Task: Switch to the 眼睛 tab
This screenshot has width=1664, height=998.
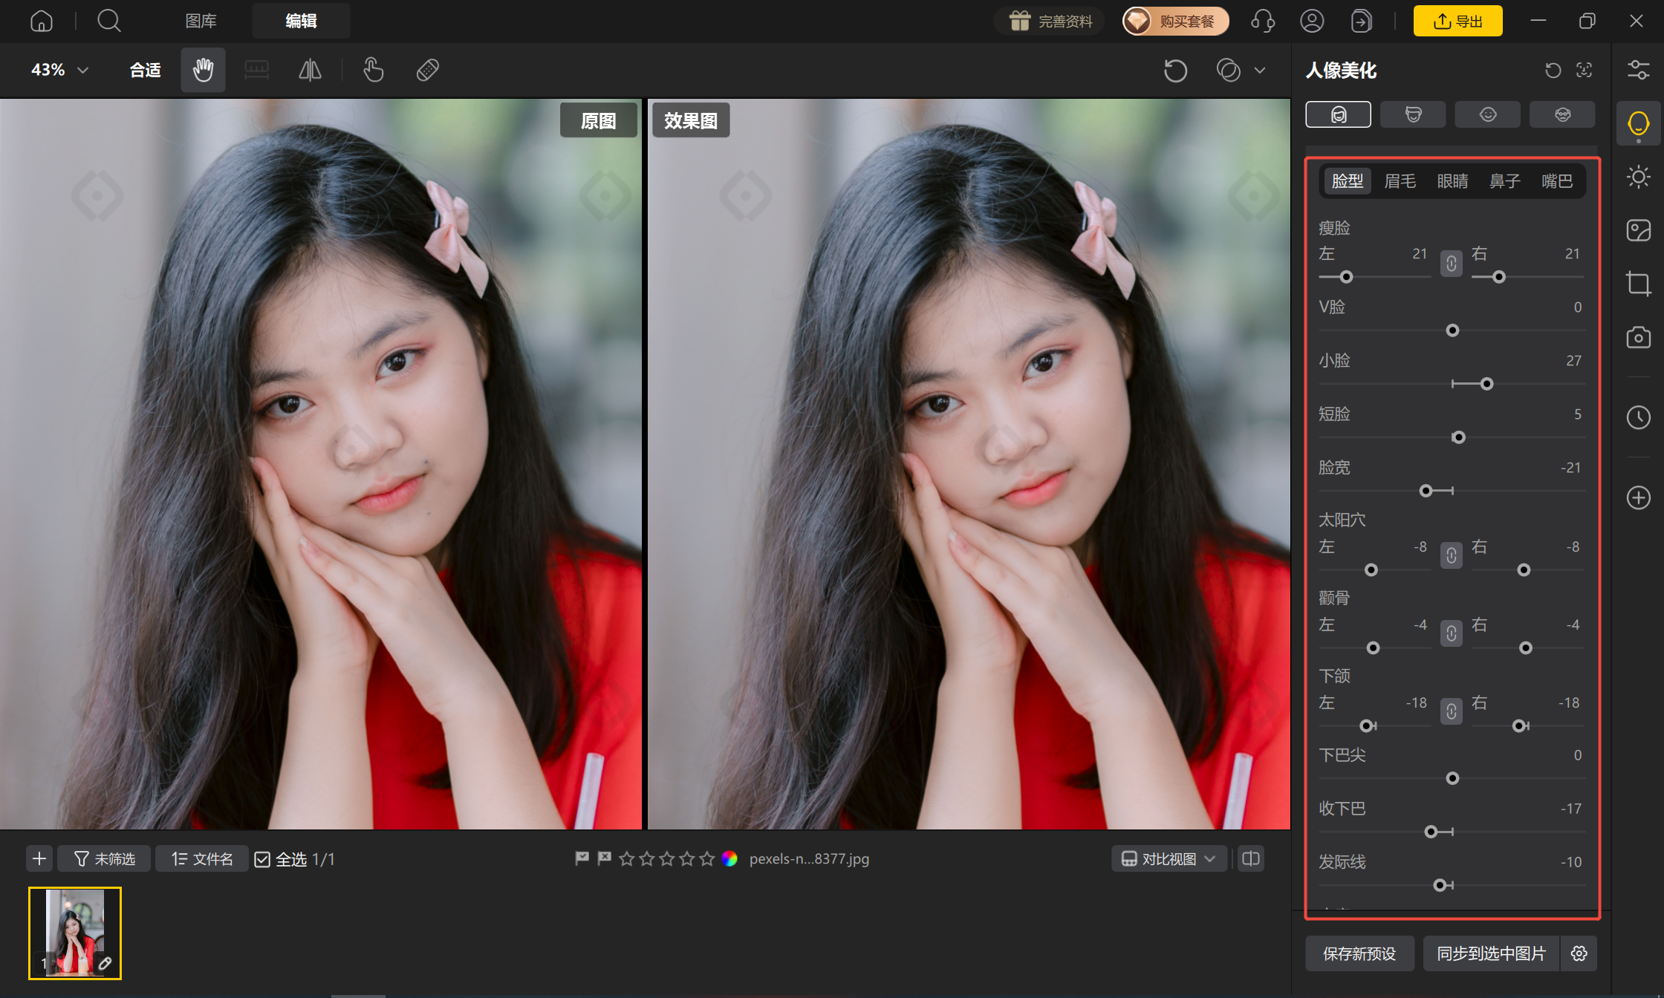Action: click(x=1452, y=181)
